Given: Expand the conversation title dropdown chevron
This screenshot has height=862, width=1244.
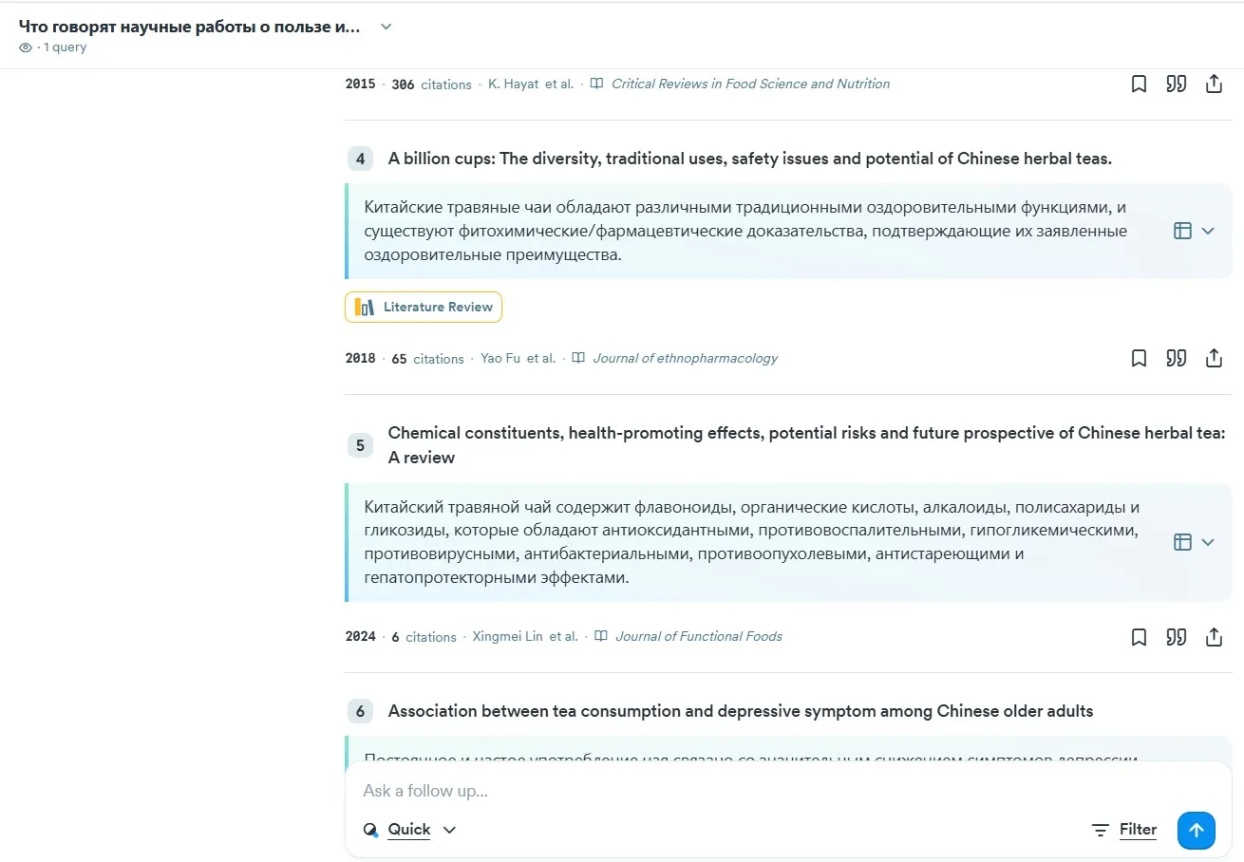Looking at the screenshot, I should [386, 27].
